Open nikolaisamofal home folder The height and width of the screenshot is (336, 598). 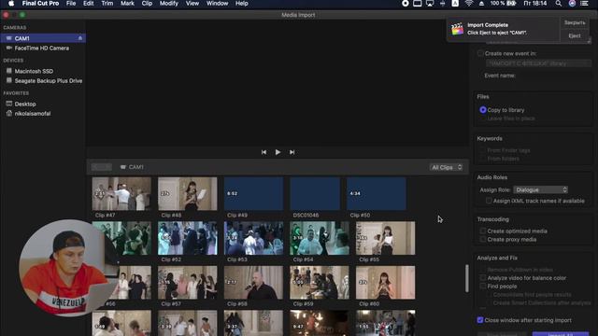coord(33,114)
